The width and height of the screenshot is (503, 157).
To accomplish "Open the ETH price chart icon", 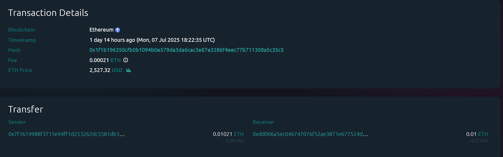I will 129,70.
